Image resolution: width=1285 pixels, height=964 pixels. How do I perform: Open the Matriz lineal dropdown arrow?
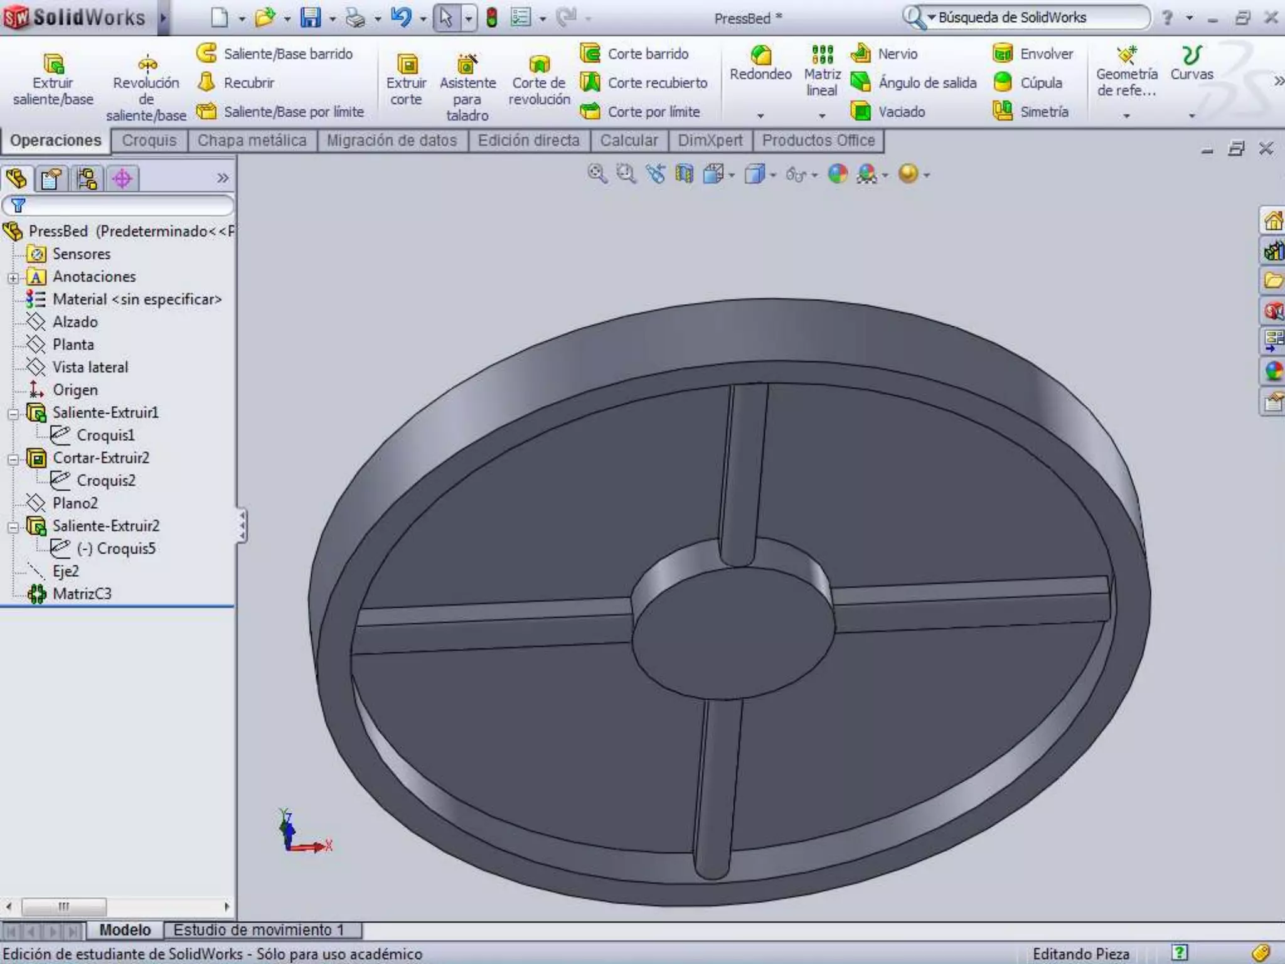(x=822, y=115)
